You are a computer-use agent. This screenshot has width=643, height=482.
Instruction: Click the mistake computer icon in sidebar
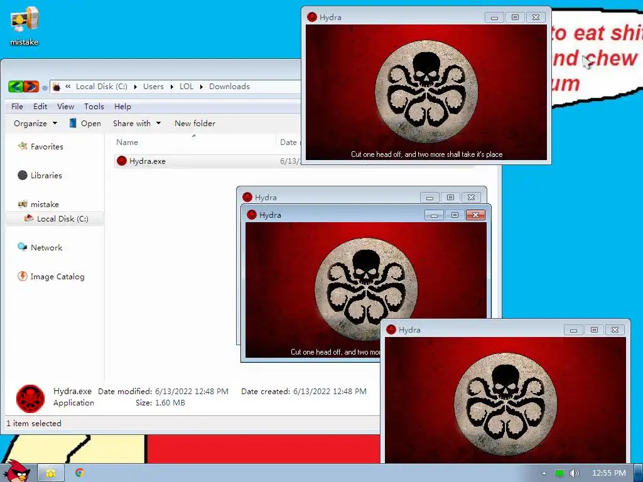pyautogui.click(x=23, y=204)
